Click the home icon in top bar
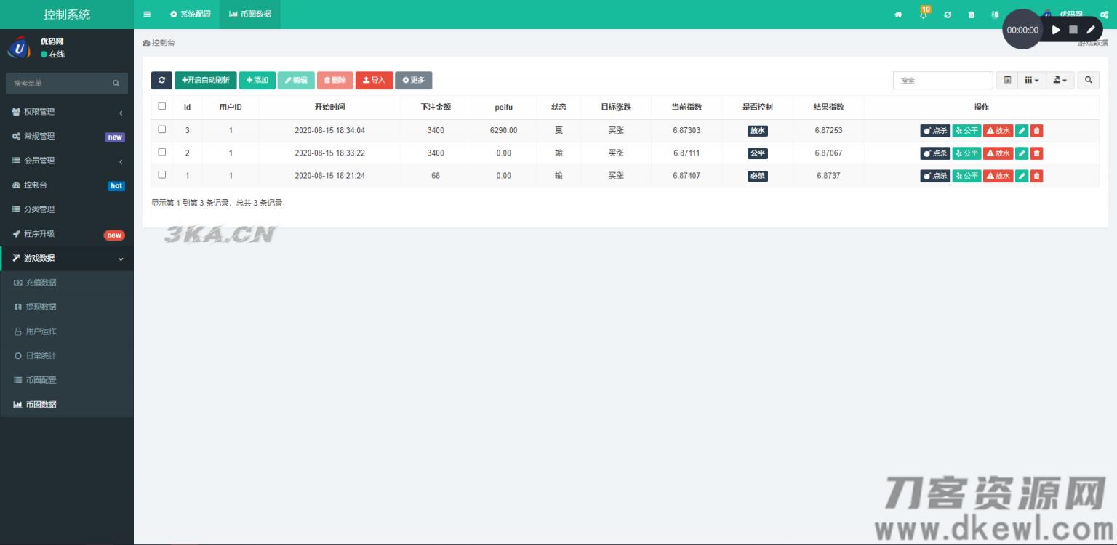Viewport: 1117px width, 545px height. (x=898, y=15)
